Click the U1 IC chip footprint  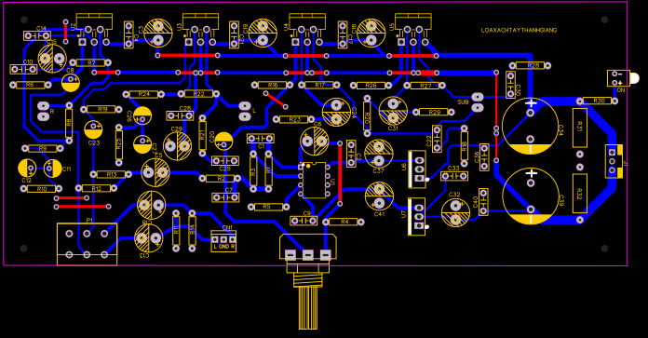click(x=314, y=180)
